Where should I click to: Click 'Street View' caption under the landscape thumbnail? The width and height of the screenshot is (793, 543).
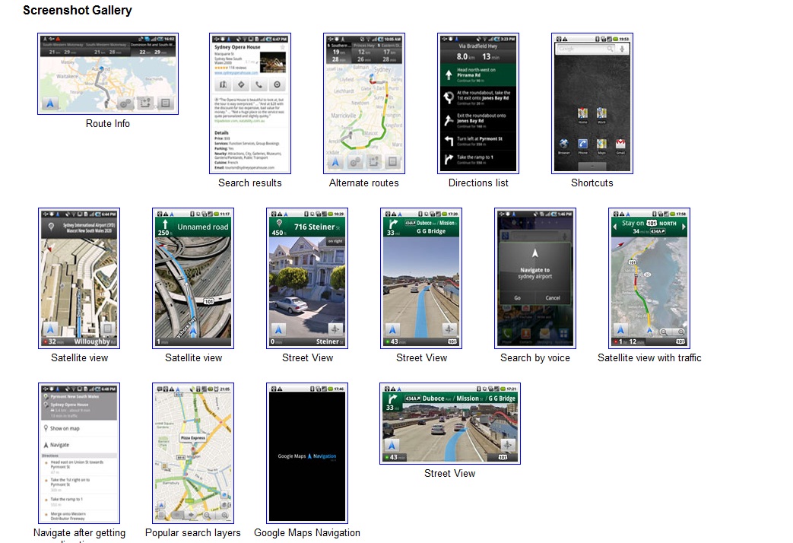pyautogui.click(x=449, y=473)
